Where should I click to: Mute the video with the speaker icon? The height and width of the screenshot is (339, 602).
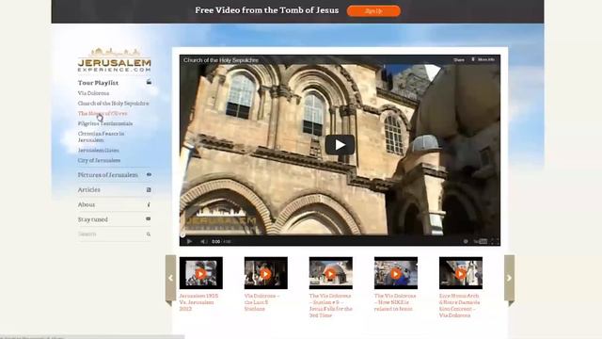tap(203, 241)
